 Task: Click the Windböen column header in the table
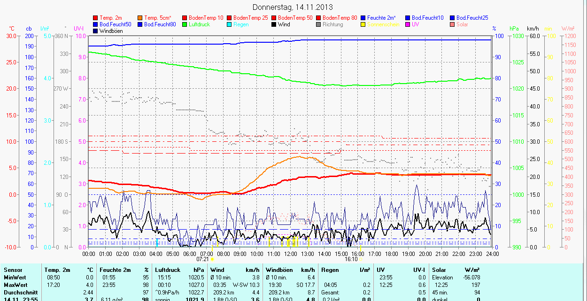click(279, 270)
